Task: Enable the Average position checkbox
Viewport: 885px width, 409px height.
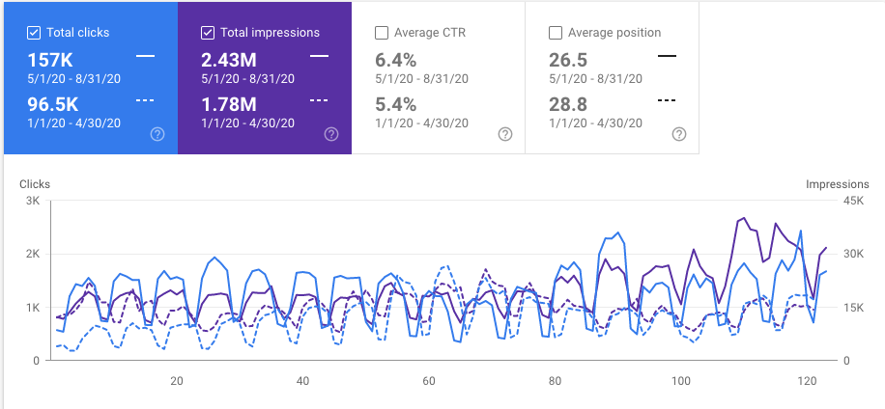Action: tap(555, 33)
